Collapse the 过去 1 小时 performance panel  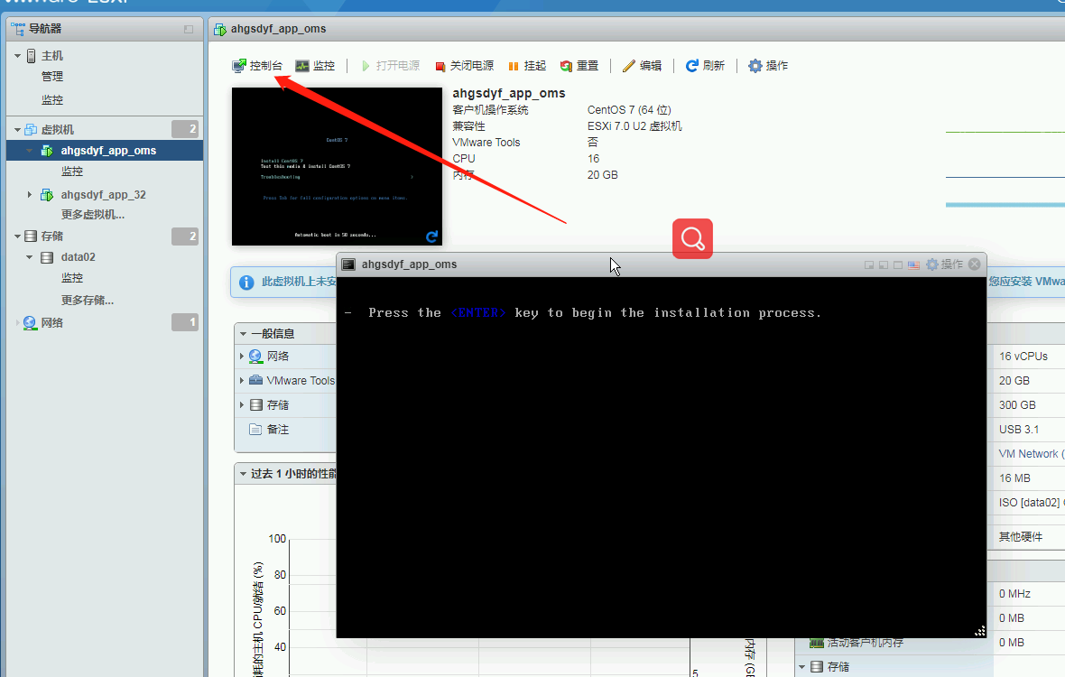[x=243, y=474]
